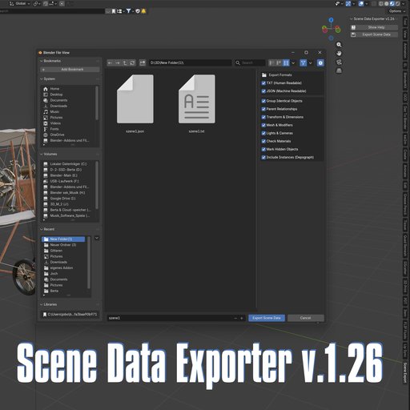Select material preview shading
This screenshot has width=410, height=410.
392,4
